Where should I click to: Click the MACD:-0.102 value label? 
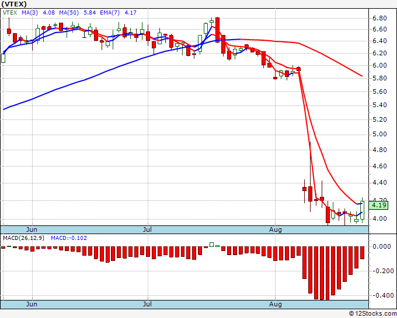coord(69,238)
